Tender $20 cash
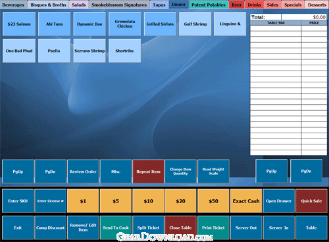 180,201
